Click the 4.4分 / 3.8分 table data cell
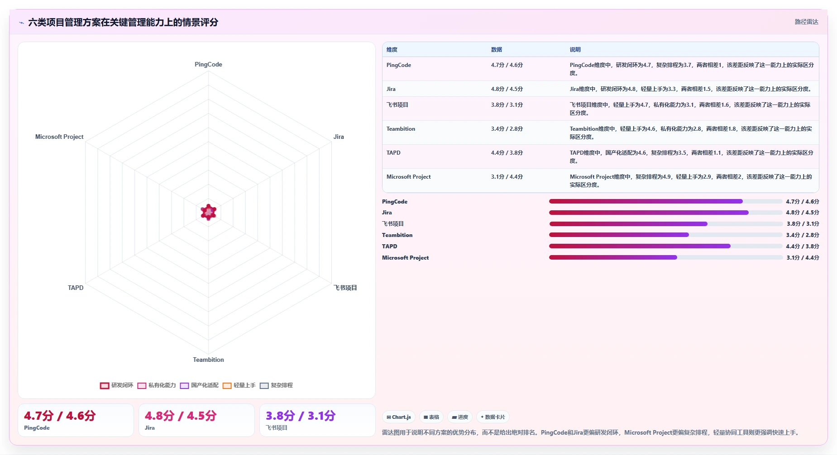The image size is (837, 455). pyautogui.click(x=507, y=153)
